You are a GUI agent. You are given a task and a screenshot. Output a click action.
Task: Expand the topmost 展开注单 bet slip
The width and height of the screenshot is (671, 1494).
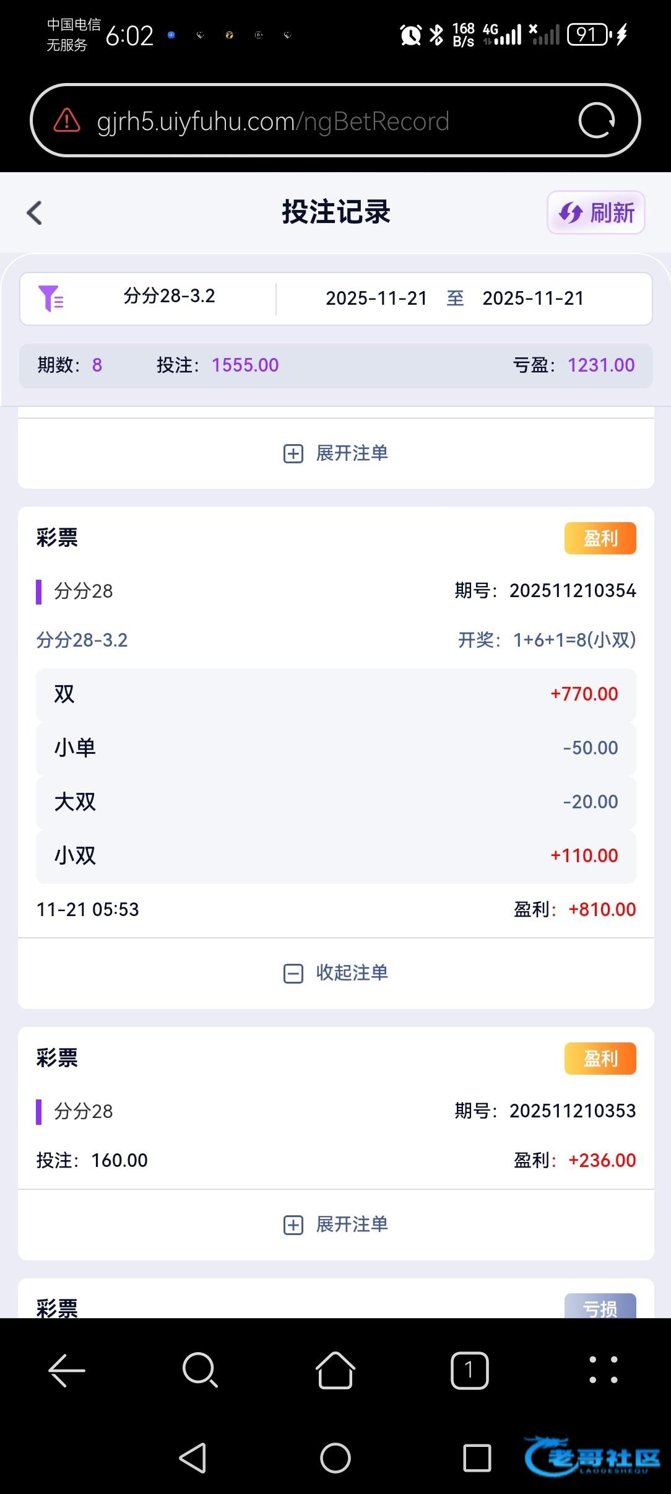335,453
